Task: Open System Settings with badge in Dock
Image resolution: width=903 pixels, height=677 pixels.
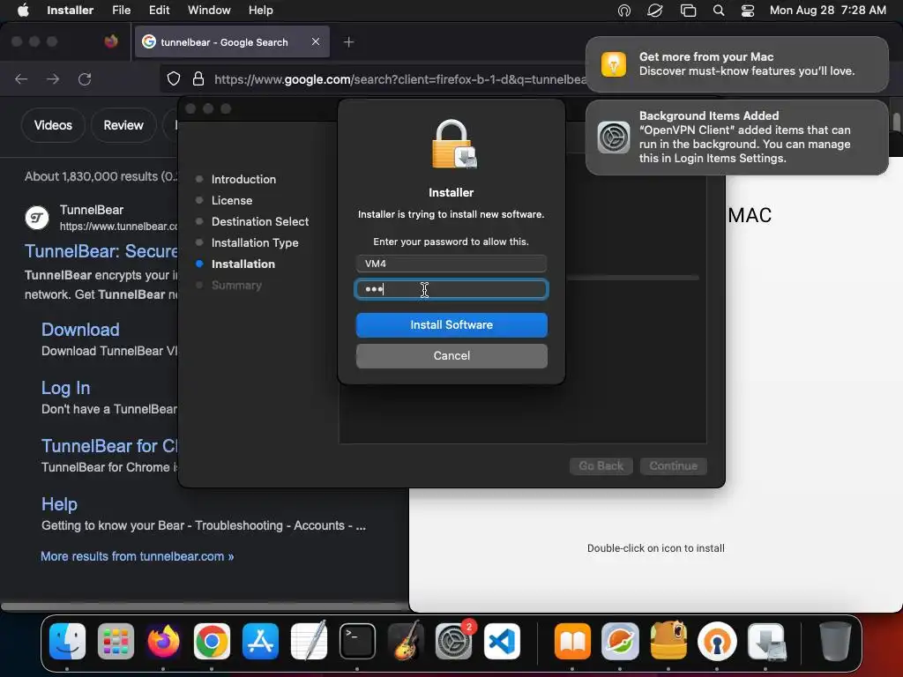Action: (x=454, y=641)
